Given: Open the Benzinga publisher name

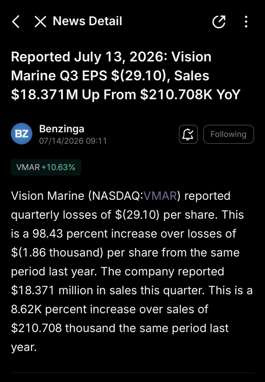Looking at the screenshot, I should tap(62, 129).
